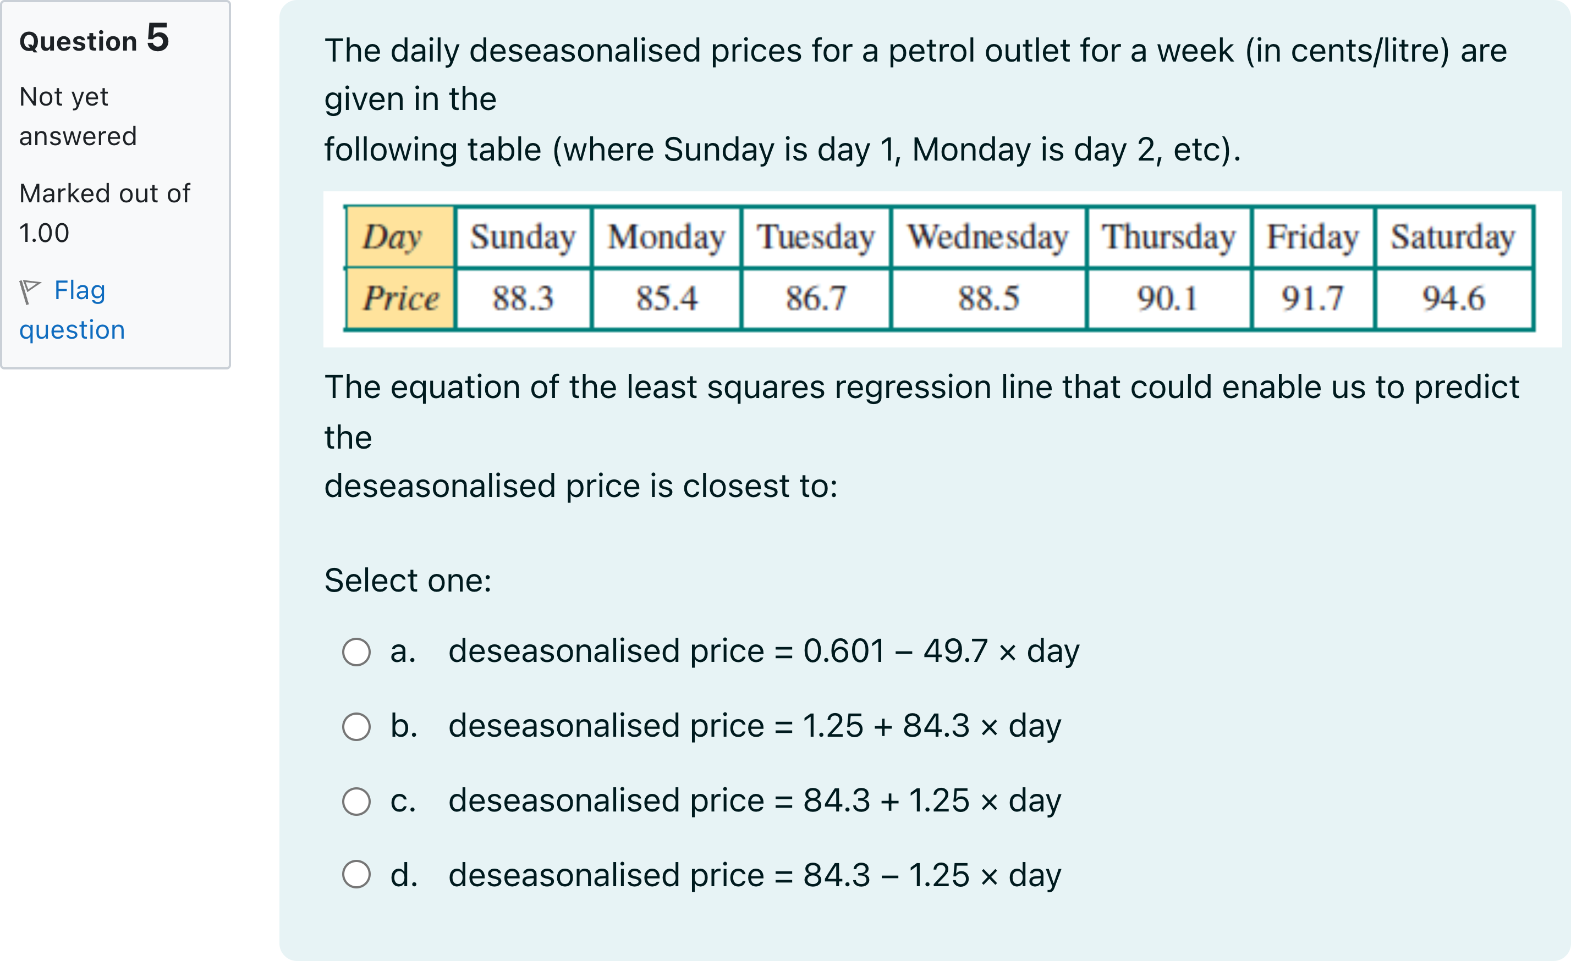Viewport: 1571px width, 961px height.
Task: Click the Question 5 heading
Action: 95,38
